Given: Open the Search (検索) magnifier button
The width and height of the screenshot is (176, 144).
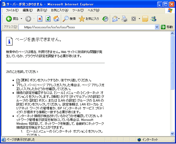Looking at the screenshot, I should coord(69,19).
